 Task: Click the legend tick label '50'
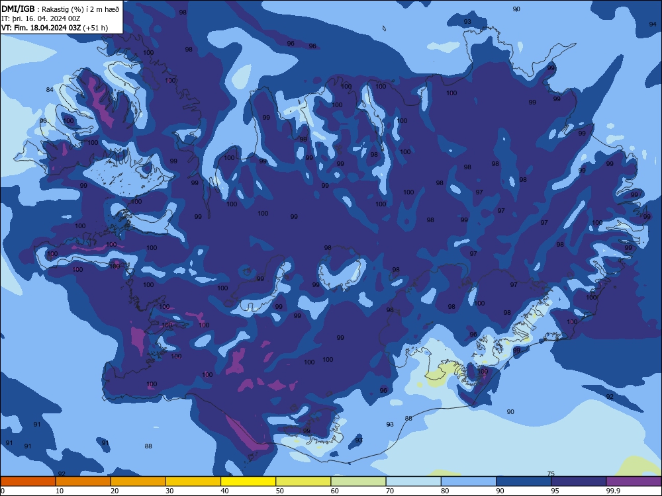pyautogui.click(x=279, y=491)
